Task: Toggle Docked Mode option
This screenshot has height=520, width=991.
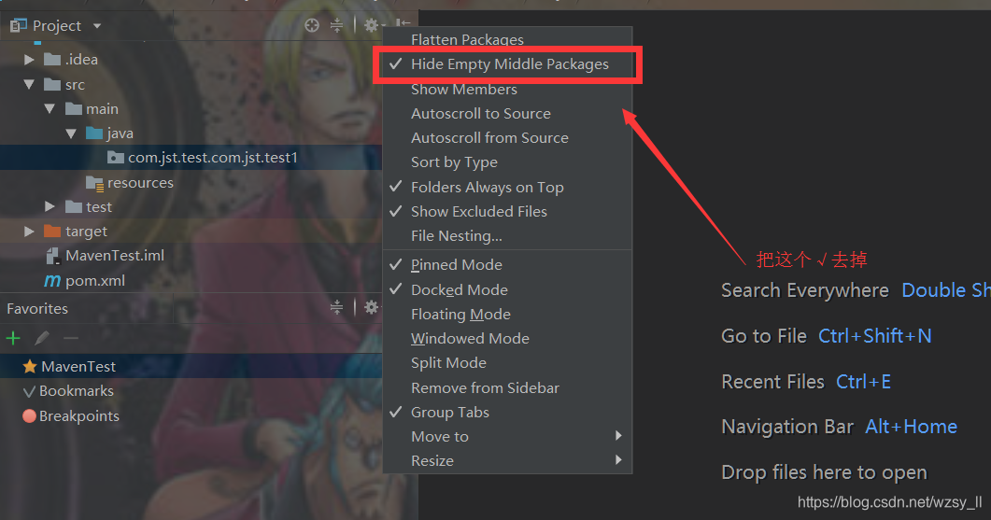Action: pos(507,290)
